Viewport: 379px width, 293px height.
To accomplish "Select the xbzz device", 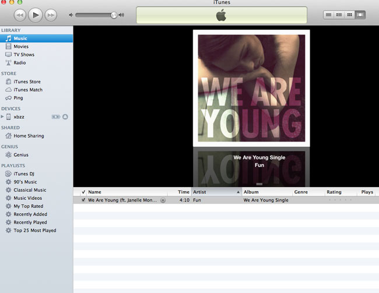I will click(x=19, y=117).
